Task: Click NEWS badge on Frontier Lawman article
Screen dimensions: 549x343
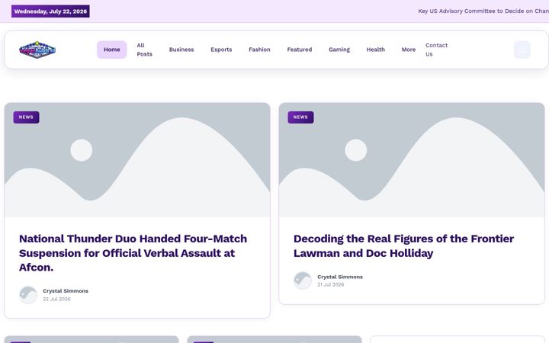Action: click(x=300, y=117)
